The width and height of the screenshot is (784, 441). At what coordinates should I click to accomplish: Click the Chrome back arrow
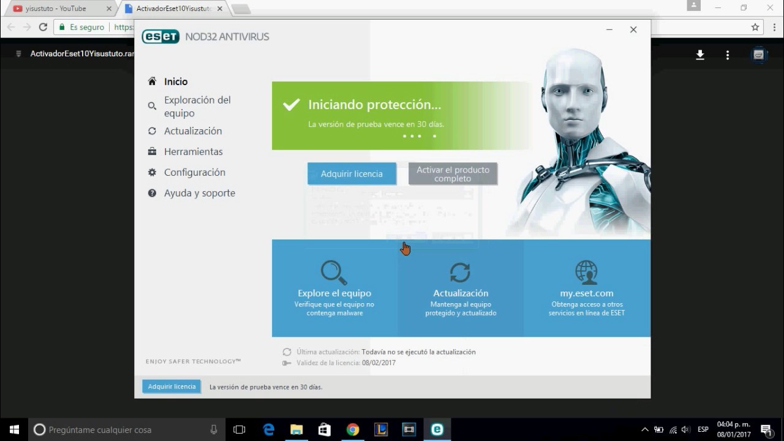(11, 27)
